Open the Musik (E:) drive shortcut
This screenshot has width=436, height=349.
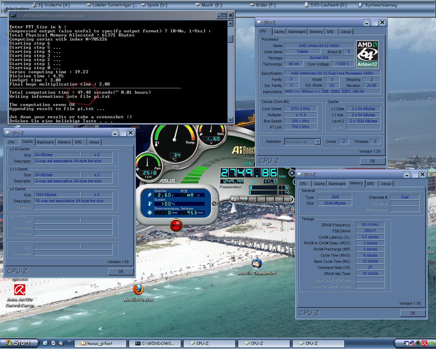point(208,5)
